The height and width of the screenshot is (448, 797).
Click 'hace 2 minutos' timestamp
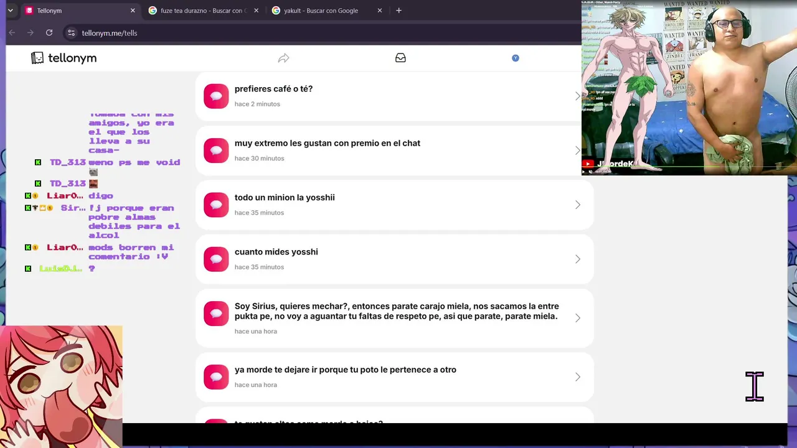(257, 104)
